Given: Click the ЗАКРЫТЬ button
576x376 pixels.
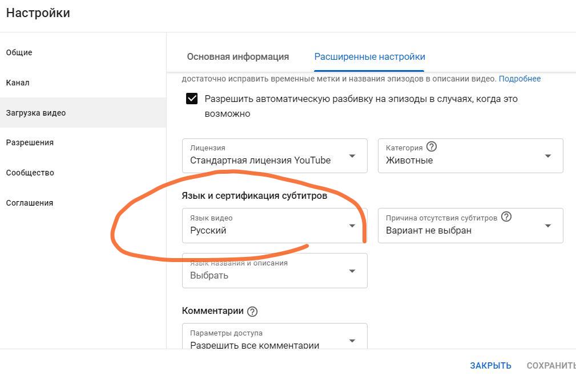Looking at the screenshot, I should [490, 365].
